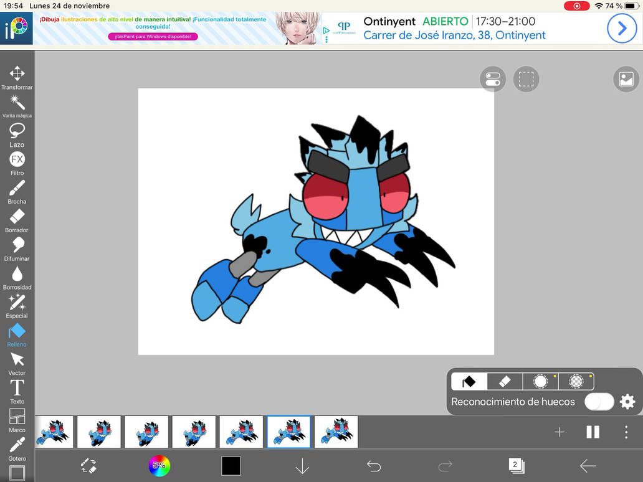This screenshot has width=643, height=482.
Task: Open the Carrer de José Iranzo address link
Action: [454, 35]
